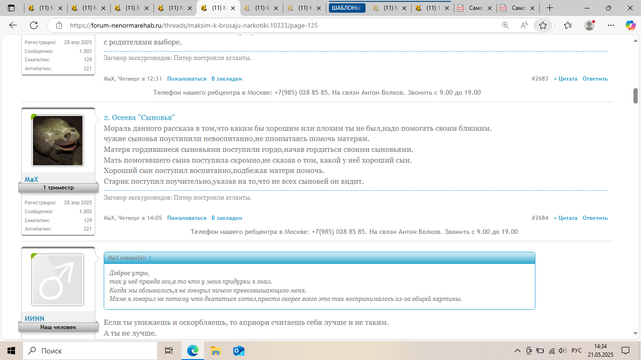641x360 pixels.
Task: Jump to quoted post via MaX arrow
Action: click(x=150, y=258)
